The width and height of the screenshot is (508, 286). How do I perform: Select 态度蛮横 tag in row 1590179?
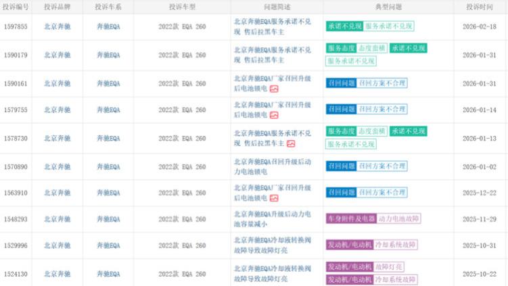point(371,48)
